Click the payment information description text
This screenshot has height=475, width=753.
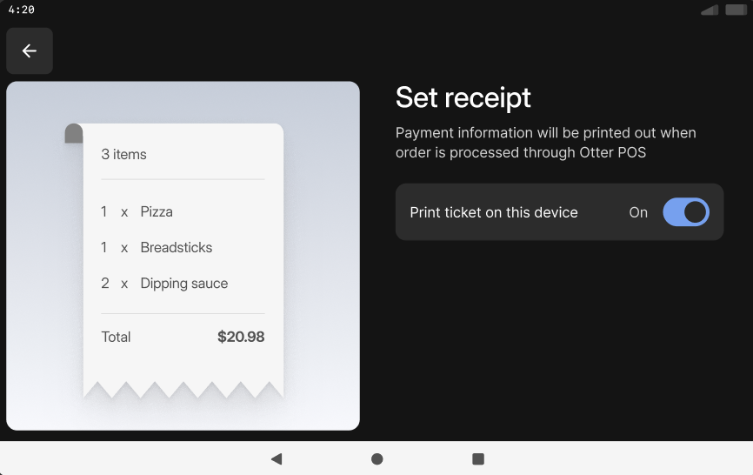pos(545,143)
